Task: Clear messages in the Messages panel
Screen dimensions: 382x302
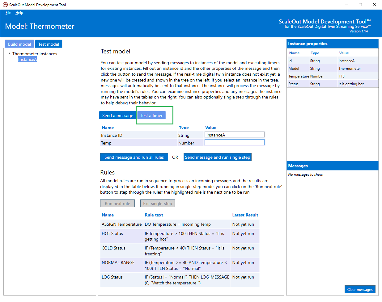Action: coord(360,289)
